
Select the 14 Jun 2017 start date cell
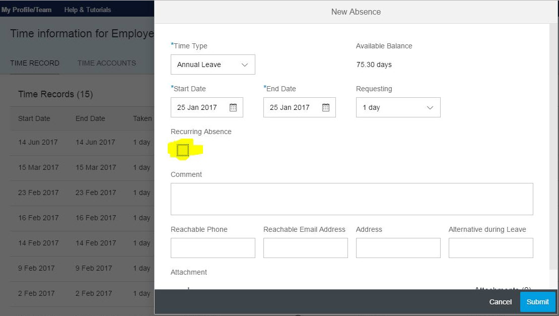point(38,142)
